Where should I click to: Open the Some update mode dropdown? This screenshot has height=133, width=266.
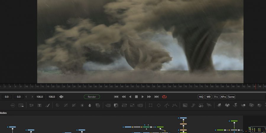pos(231,97)
